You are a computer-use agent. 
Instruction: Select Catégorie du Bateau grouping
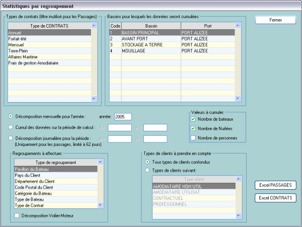click(56, 193)
